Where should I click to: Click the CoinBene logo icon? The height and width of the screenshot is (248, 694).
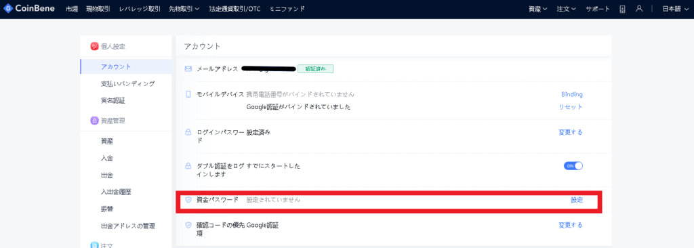pyautogui.click(x=7, y=8)
